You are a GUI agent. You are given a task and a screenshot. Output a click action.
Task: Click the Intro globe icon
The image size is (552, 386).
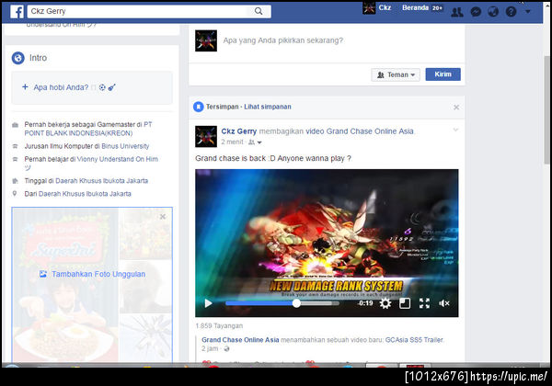click(x=18, y=58)
